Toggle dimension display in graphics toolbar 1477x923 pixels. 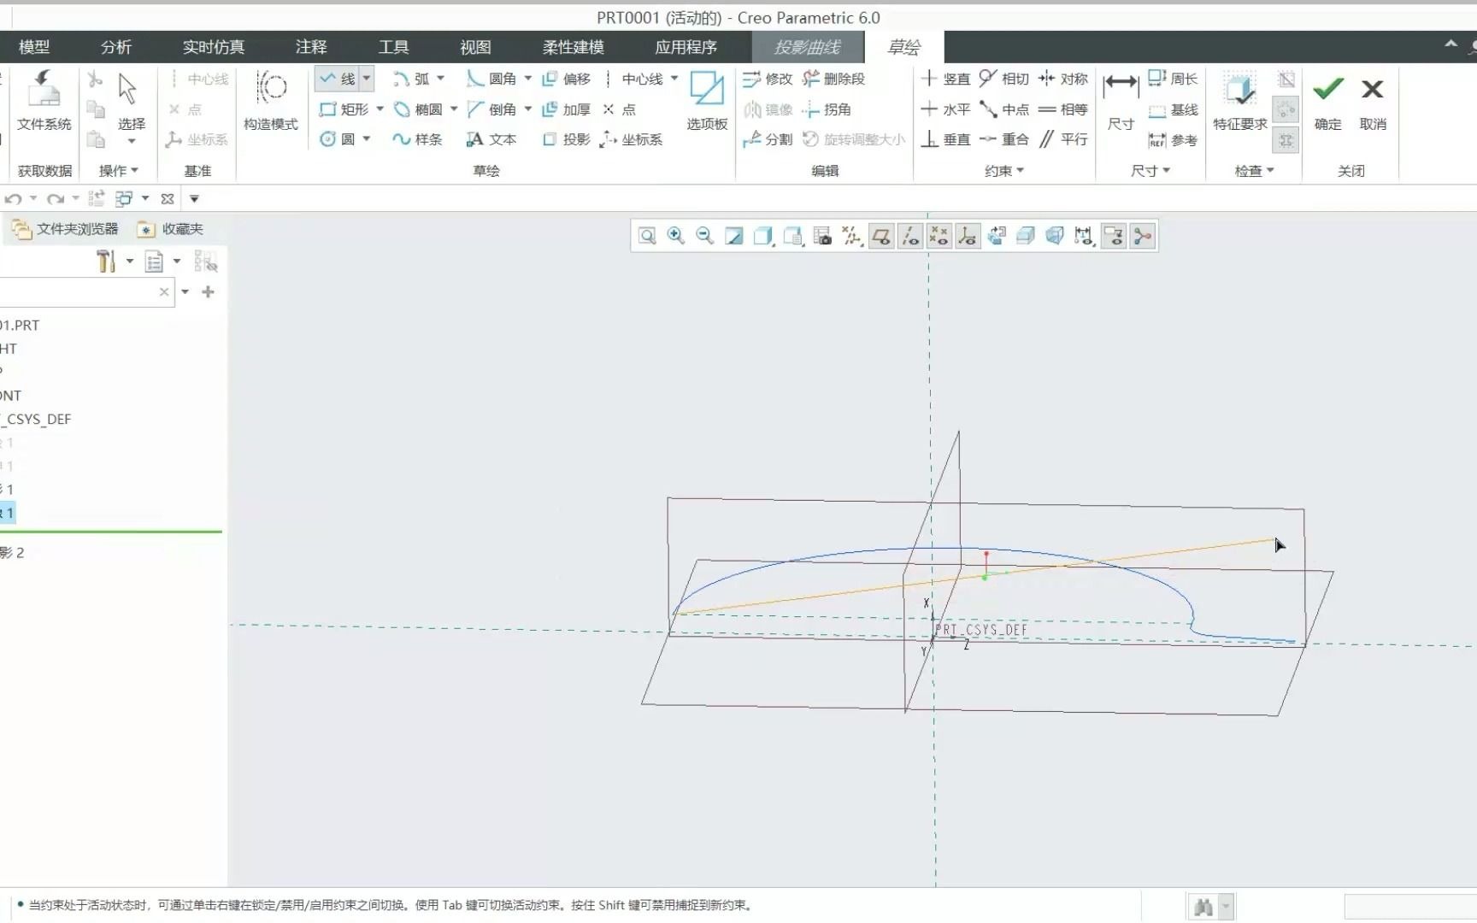1084,236
